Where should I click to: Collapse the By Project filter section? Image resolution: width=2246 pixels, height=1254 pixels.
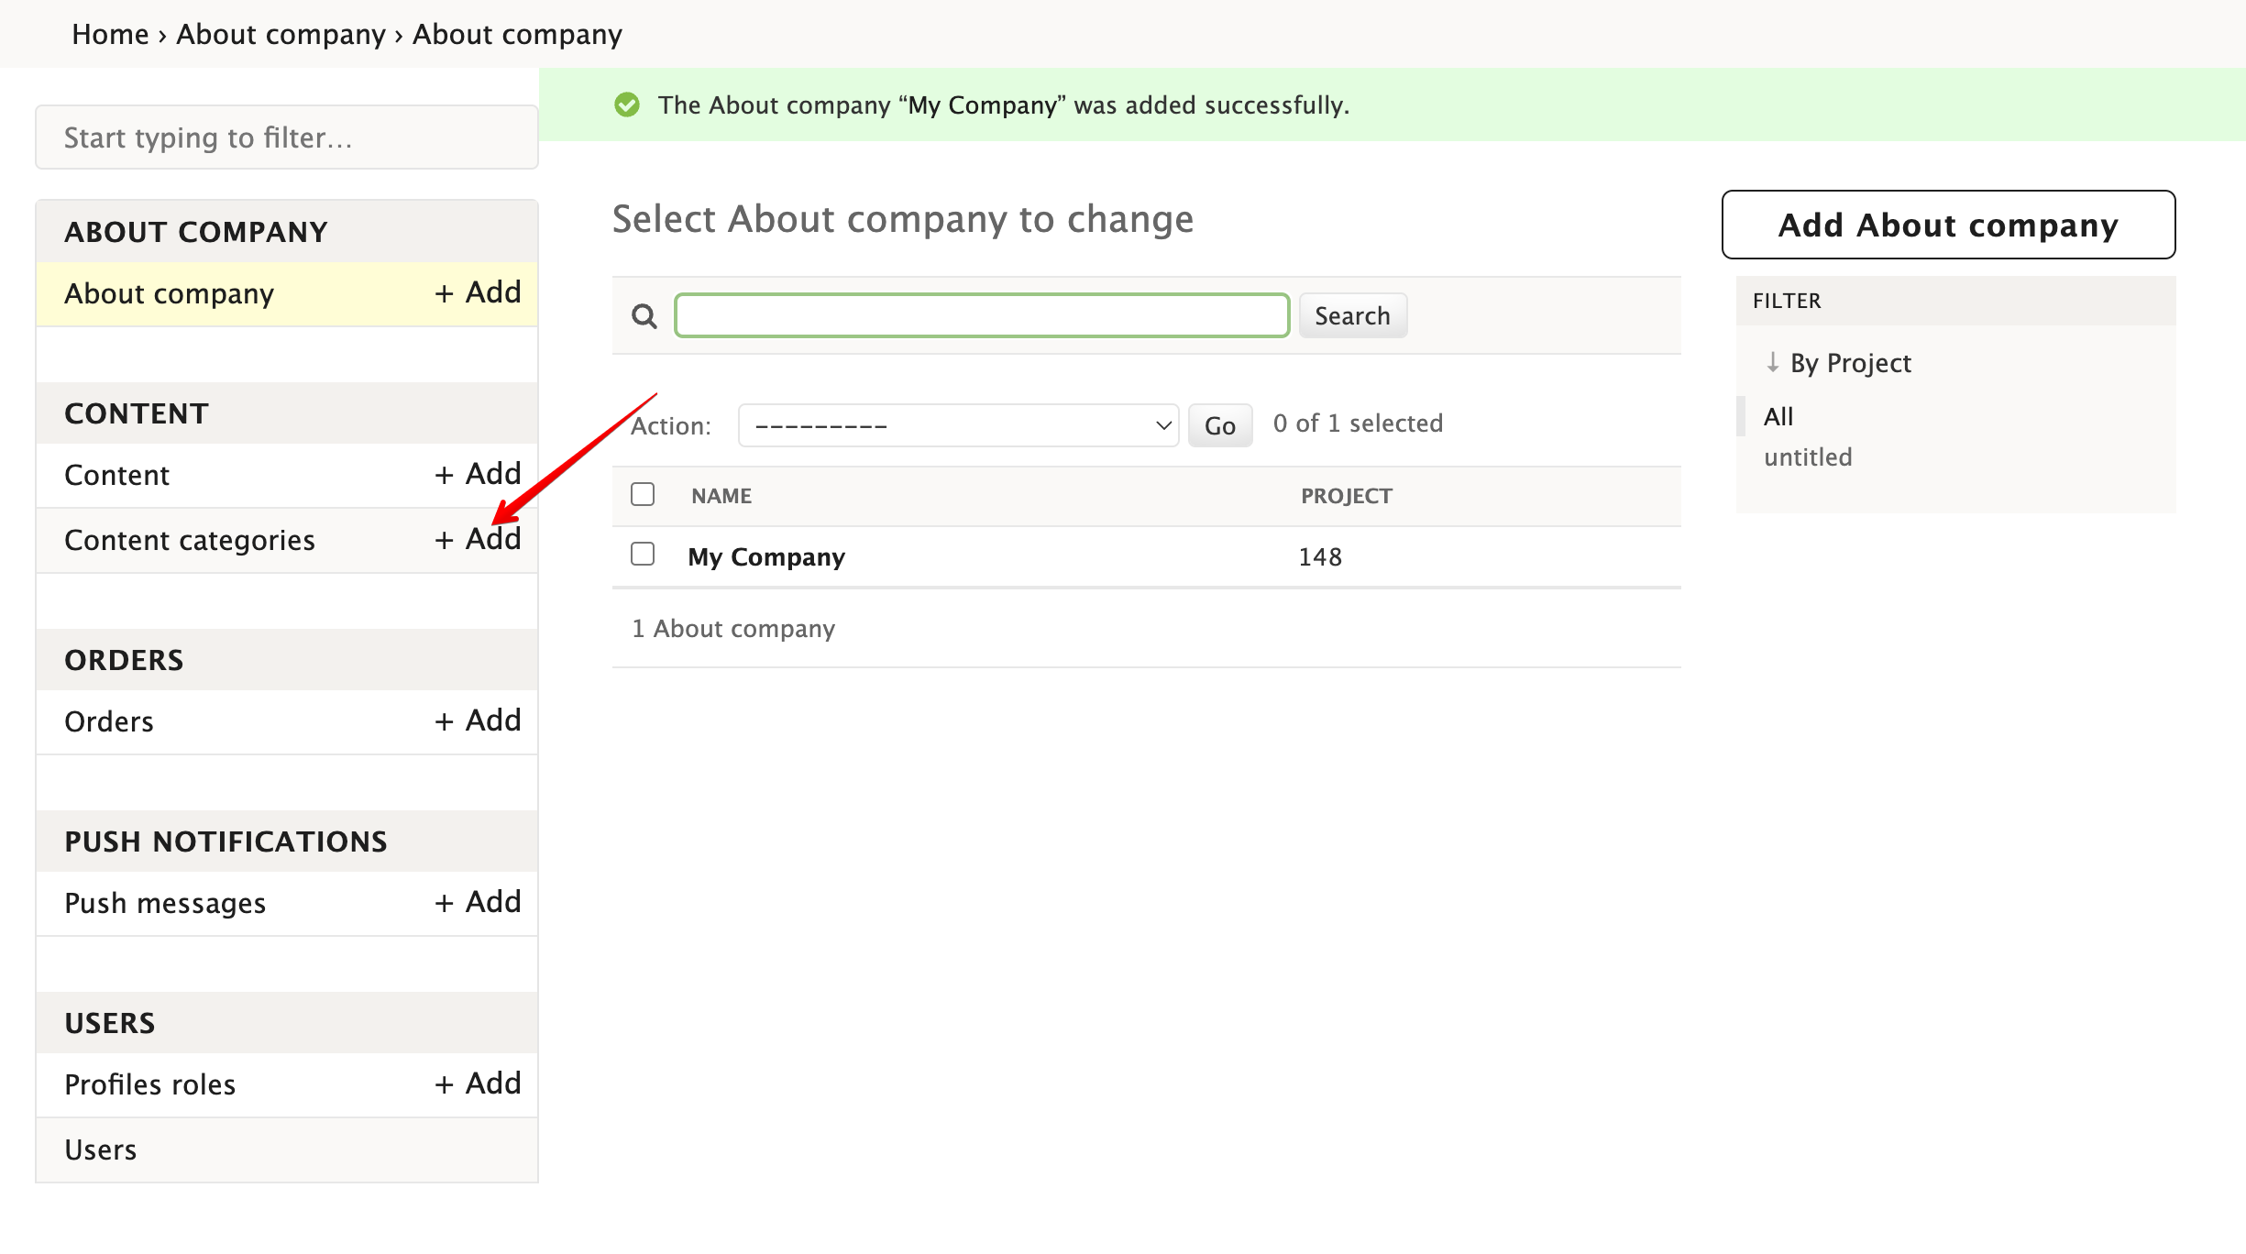tap(1850, 363)
